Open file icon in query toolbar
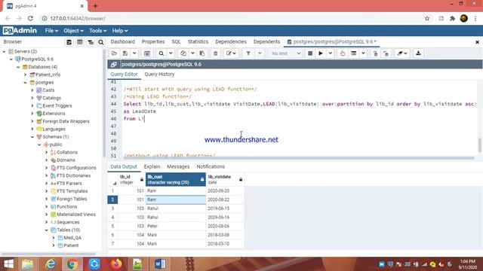The width and height of the screenshot is (483, 271). (114, 53)
